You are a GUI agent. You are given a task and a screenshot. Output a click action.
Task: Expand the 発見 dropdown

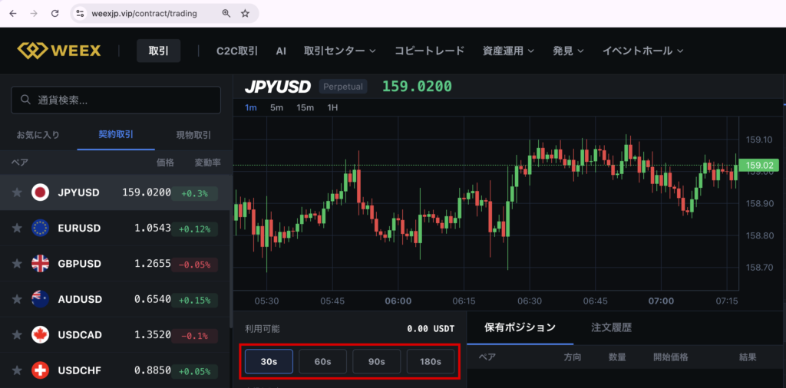(569, 51)
